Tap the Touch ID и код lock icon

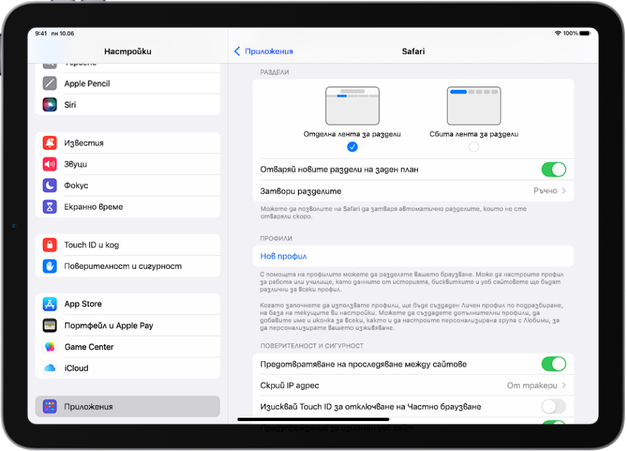click(50, 244)
